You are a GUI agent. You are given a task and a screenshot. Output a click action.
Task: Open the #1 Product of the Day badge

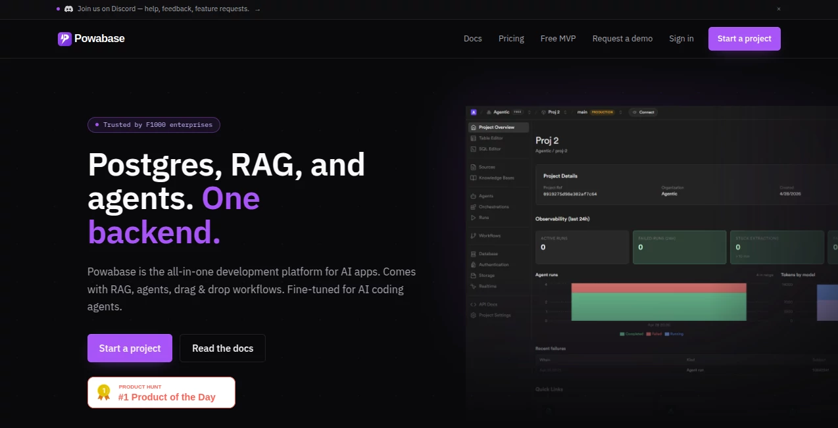pyautogui.click(x=161, y=392)
